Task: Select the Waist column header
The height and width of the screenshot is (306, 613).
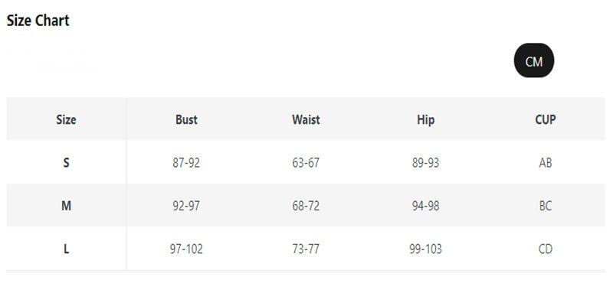Action: pyautogui.click(x=306, y=119)
